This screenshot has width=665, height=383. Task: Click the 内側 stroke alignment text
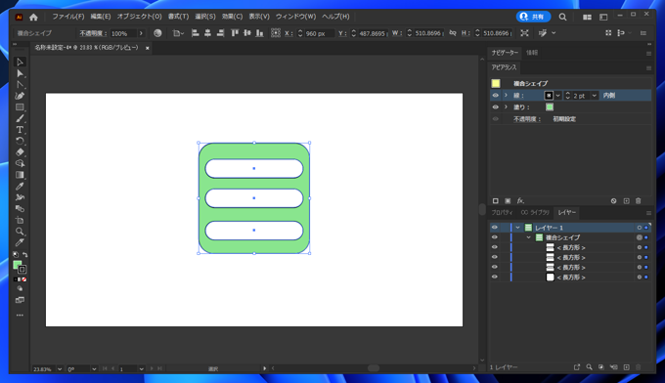(x=609, y=96)
